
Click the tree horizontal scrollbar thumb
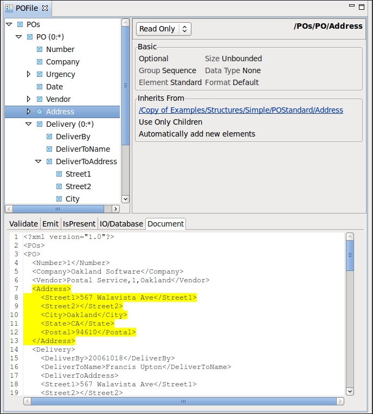click(58, 209)
